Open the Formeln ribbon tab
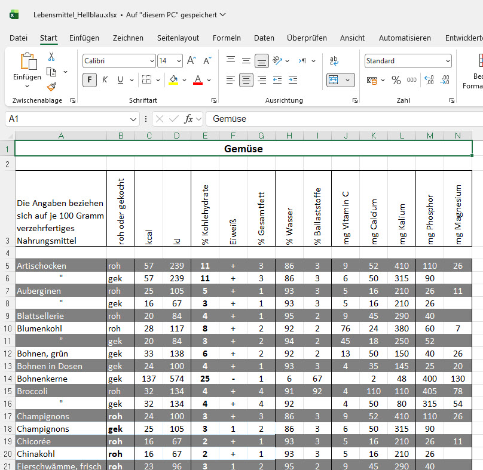 (x=227, y=38)
